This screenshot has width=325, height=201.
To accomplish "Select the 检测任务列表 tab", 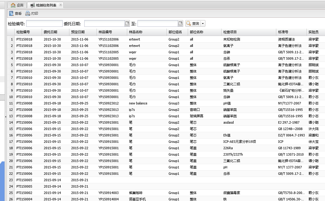I will (46, 5).
